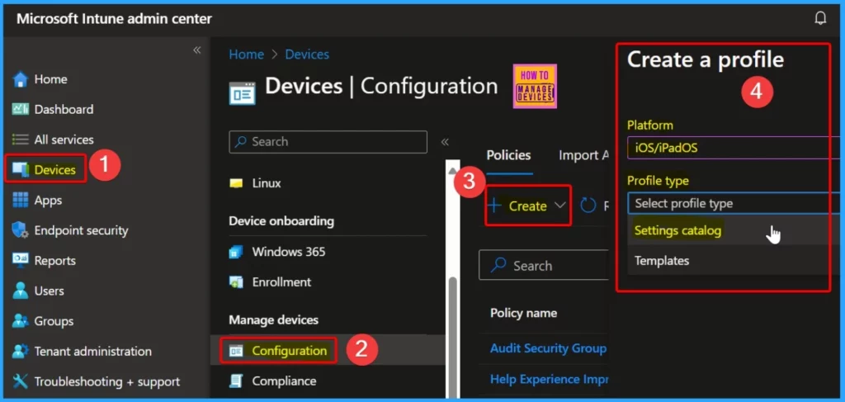Click the plus icon on Create
This screenshot has height=402, width=845.
[x=494, y=206]
